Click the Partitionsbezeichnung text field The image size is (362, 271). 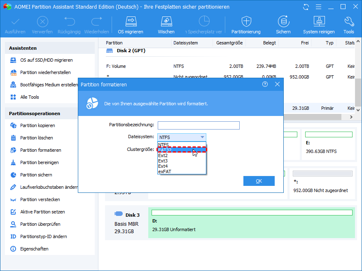coord(198,125)
